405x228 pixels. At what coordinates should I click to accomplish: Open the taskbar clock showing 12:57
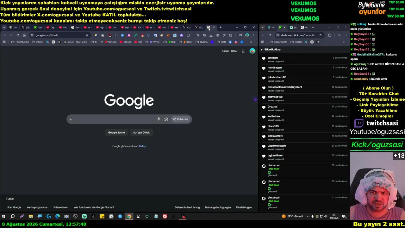pos(334,217)
